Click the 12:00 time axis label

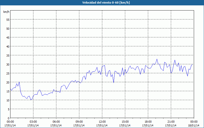coord(102,122)
